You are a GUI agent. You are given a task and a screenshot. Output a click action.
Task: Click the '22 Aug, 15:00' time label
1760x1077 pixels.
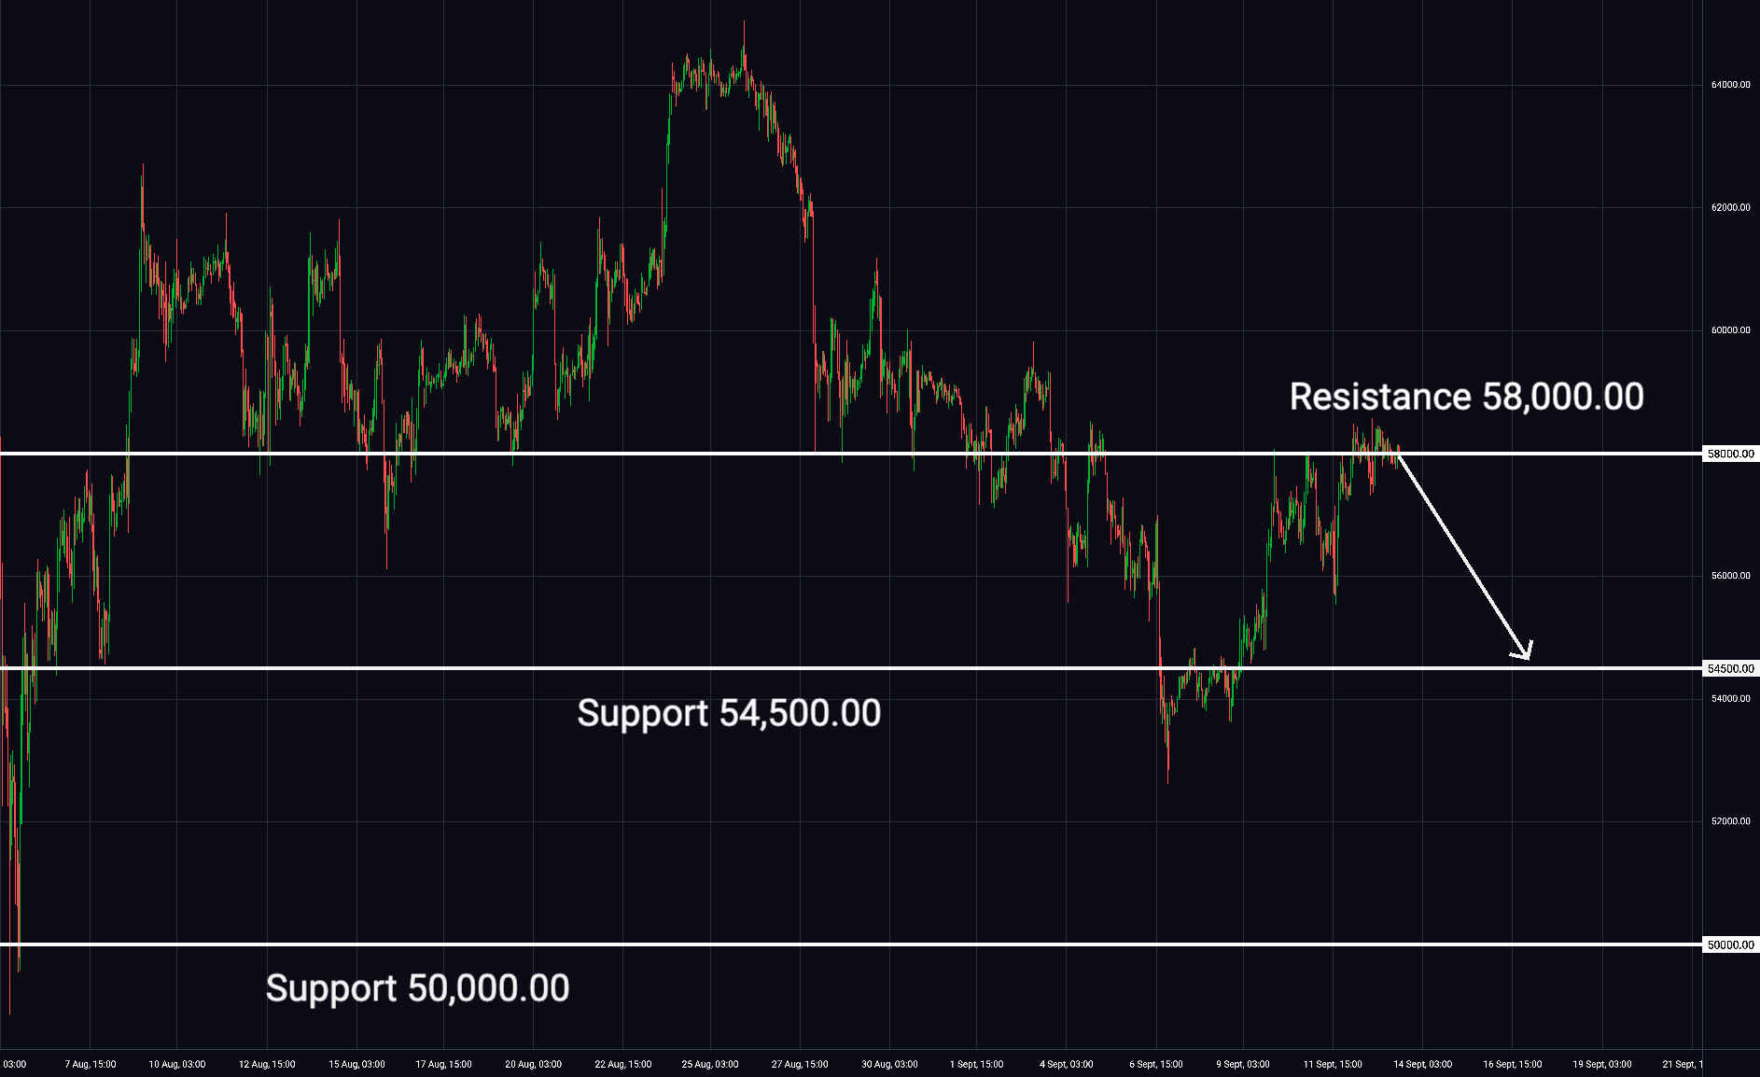[622, 1064]
